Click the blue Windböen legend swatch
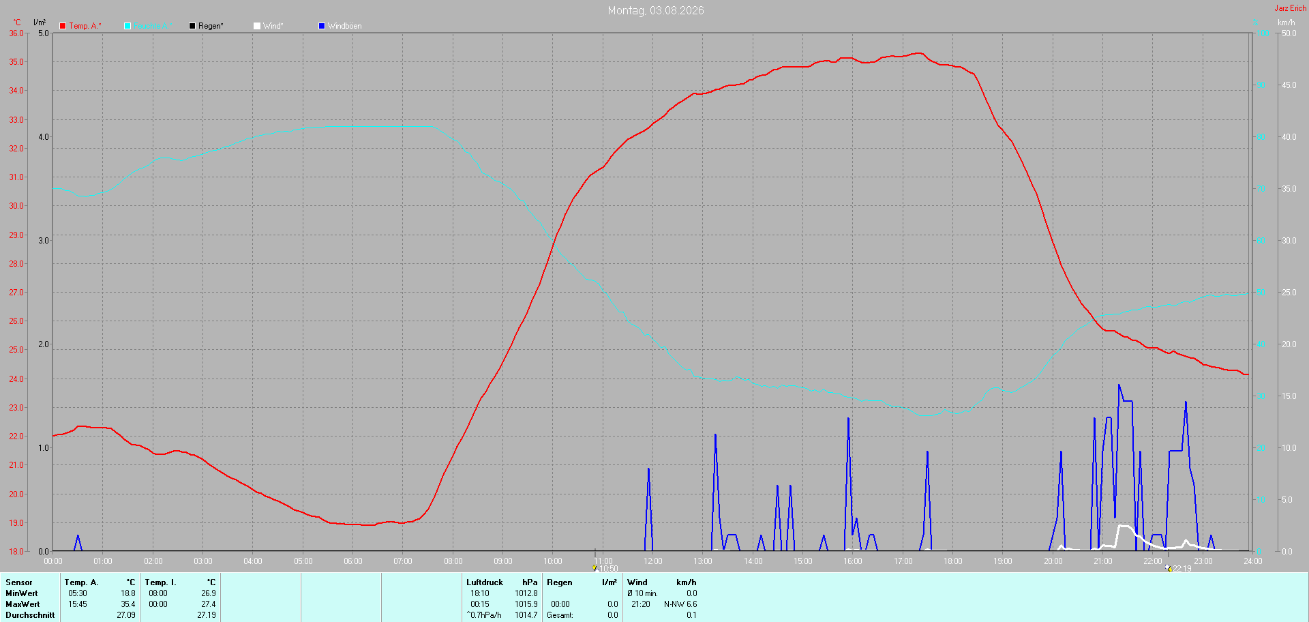 coord(322,26)
